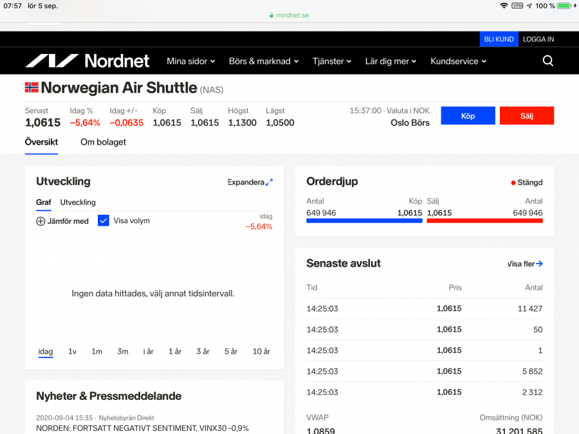
Task: Open the Utveckling sub-tab
Action: 78,202
